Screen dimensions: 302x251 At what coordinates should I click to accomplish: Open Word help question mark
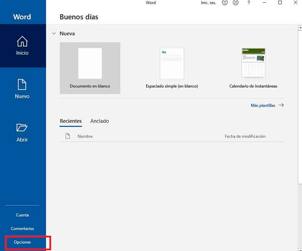click(x=249, y=3)
